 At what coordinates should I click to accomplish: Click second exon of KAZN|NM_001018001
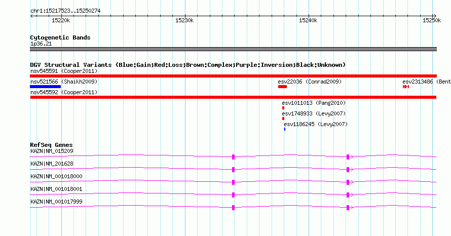[348, 195]
